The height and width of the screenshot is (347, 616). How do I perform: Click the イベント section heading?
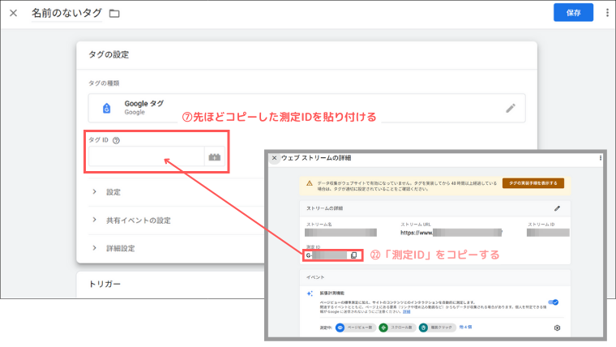[315, 277]
